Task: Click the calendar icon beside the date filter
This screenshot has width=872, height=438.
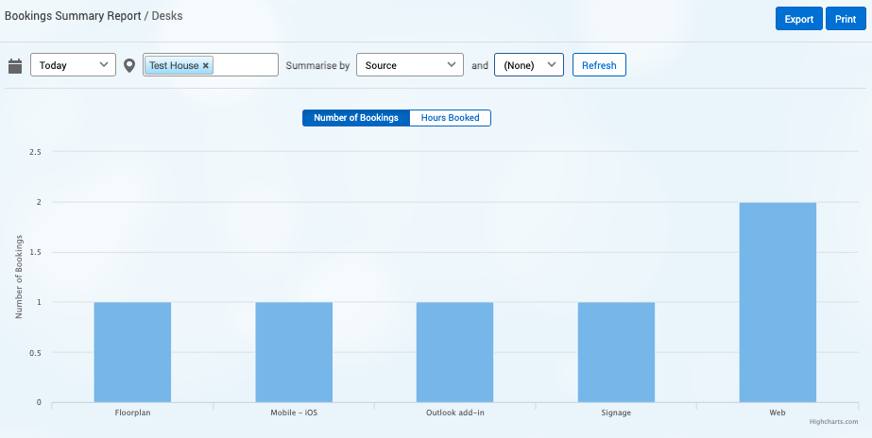Action: 15,66
